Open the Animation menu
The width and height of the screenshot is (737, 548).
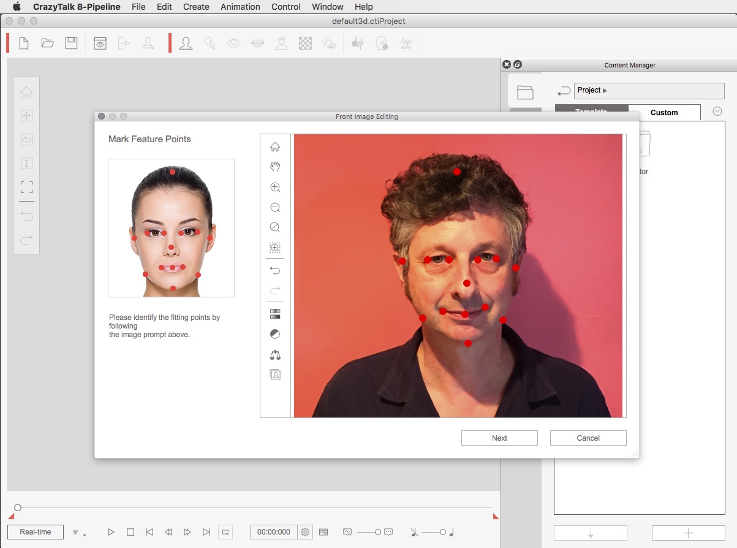(x=240, y=7)
